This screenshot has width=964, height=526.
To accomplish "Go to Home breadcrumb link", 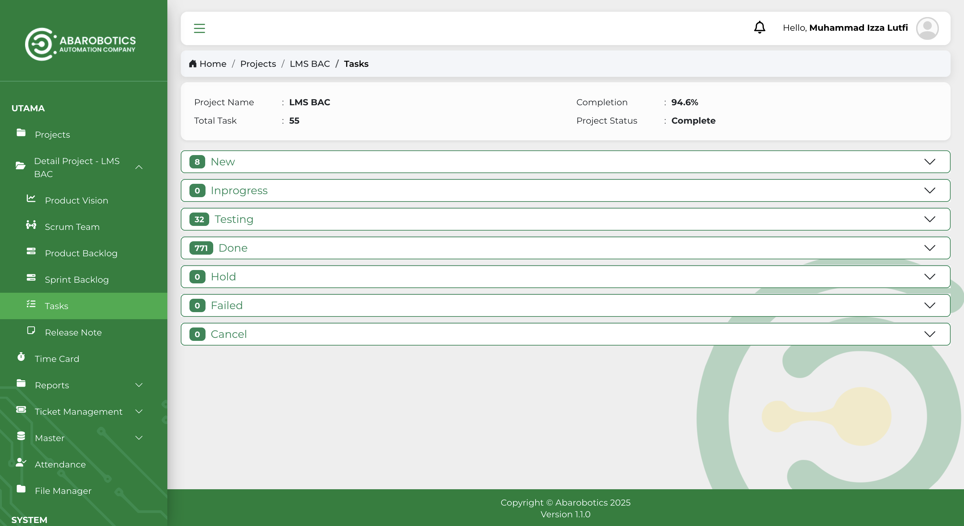I will point(213,64).
